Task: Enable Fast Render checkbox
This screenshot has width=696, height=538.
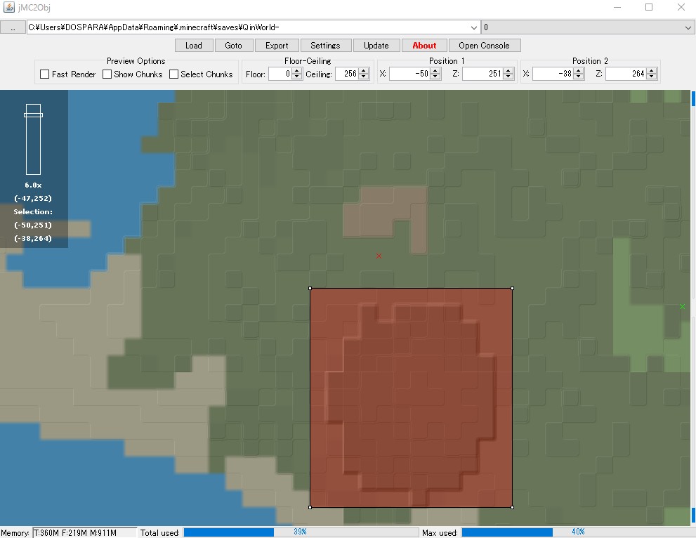Action: 44,74
